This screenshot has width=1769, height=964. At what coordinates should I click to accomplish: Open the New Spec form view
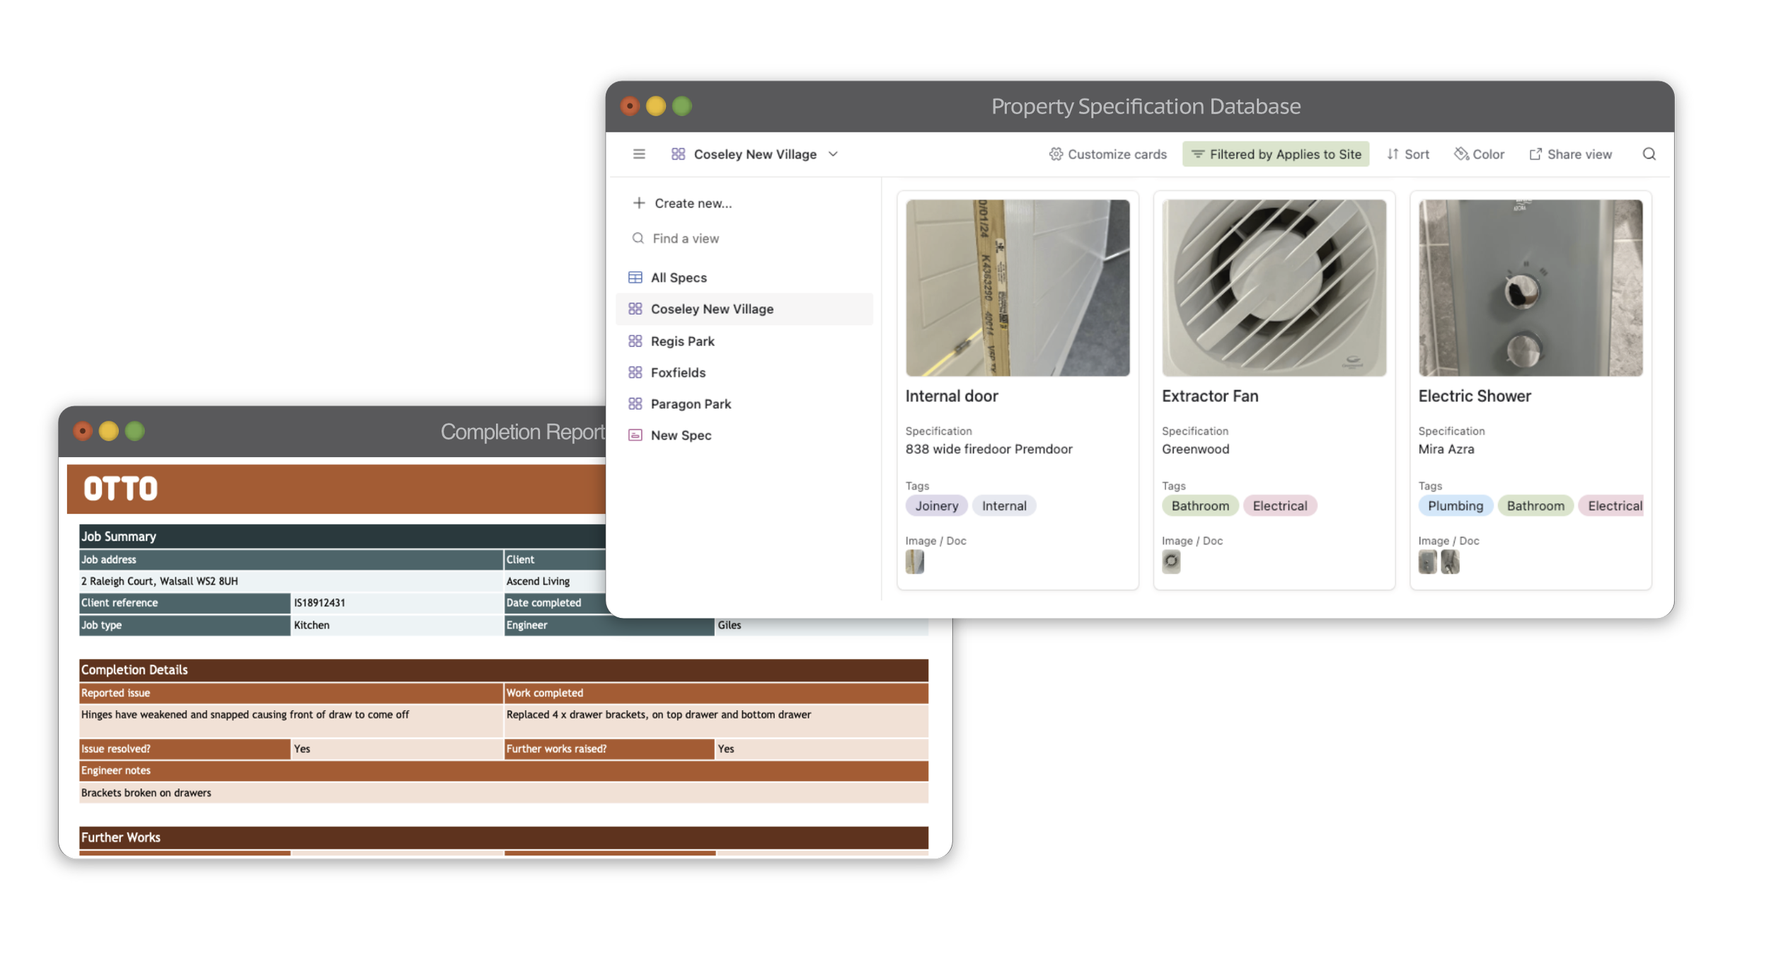pos(680,435)
